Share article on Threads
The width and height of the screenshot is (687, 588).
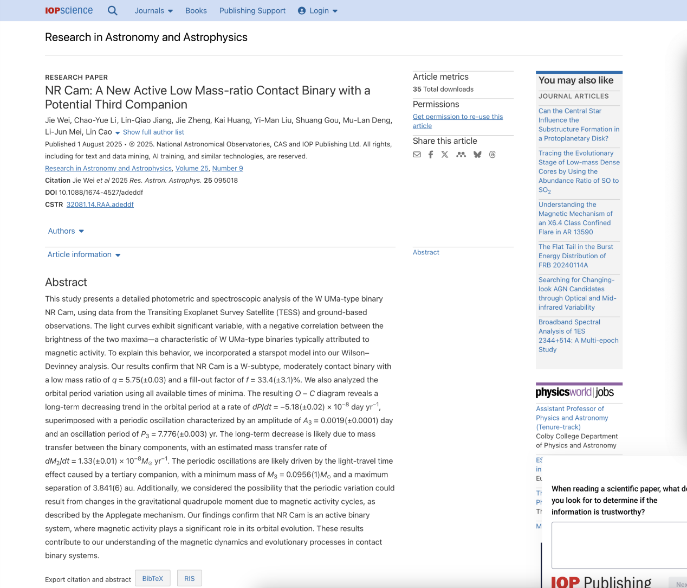[x=492, y=155]
